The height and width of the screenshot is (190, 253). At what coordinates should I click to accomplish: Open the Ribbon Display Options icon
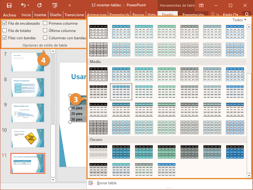[201, 5]
